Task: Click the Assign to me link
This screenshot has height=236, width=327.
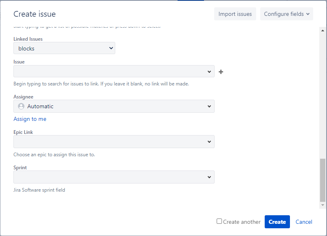Action: pyautogui.click(x=30, y=119)
